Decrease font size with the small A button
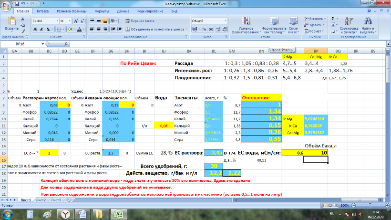 tap(82, 21)
